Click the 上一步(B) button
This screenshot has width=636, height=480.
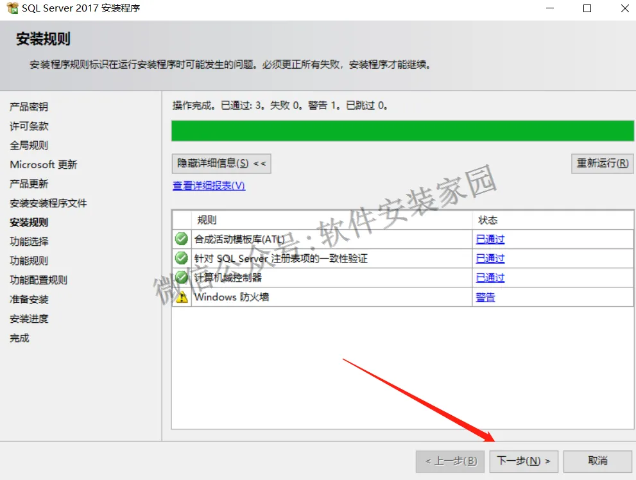click(x=451, y=461)
